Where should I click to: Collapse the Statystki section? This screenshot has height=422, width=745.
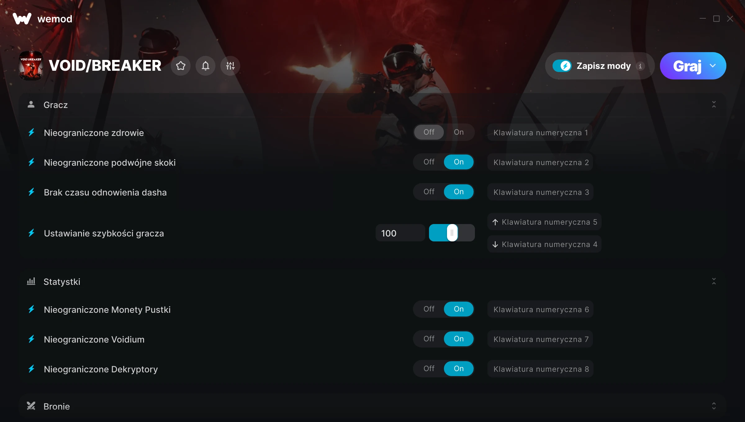[714, 281]
